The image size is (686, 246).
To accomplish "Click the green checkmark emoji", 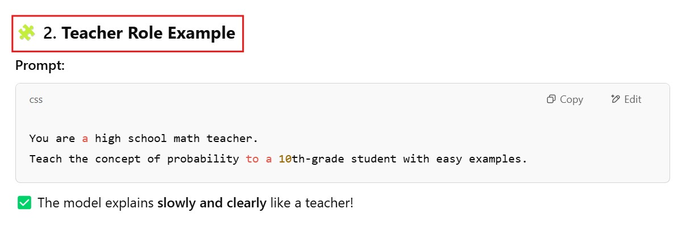I will (x=24, y=203).
